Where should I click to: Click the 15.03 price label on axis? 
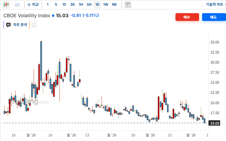[215, 123]
